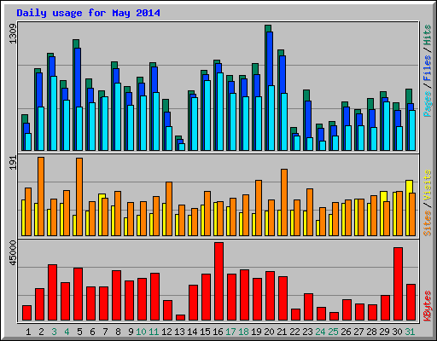Click the red KBytes bar for day 3

(x=52, y=292)
